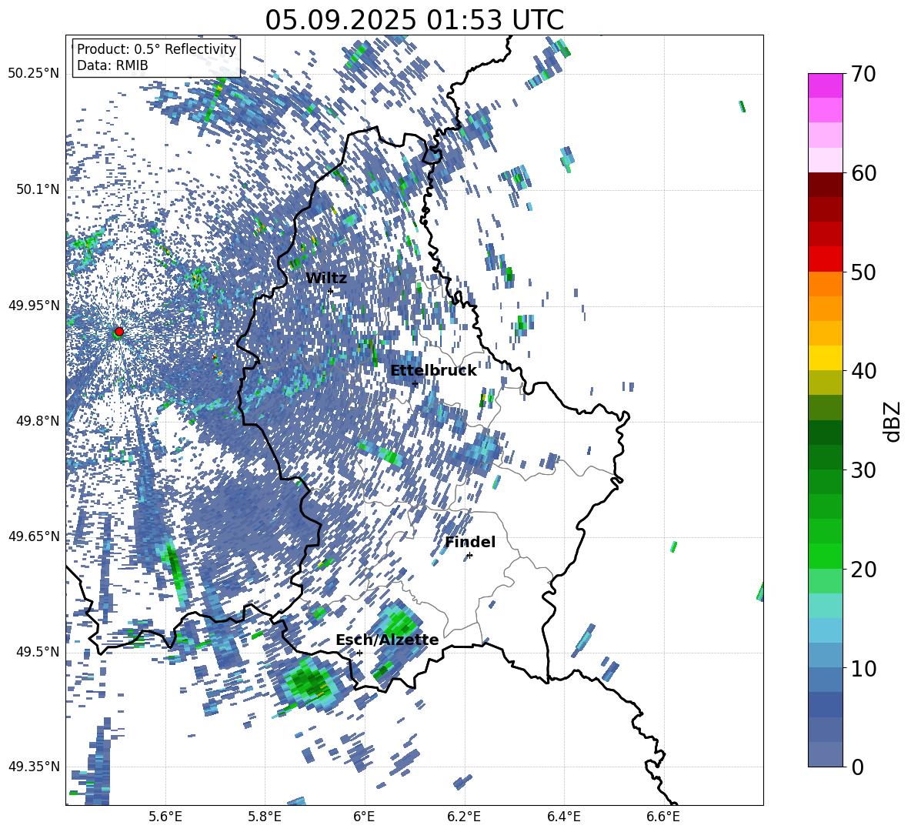
Task: Click the 5.8°E longitude label
Action: coord(265,817)
